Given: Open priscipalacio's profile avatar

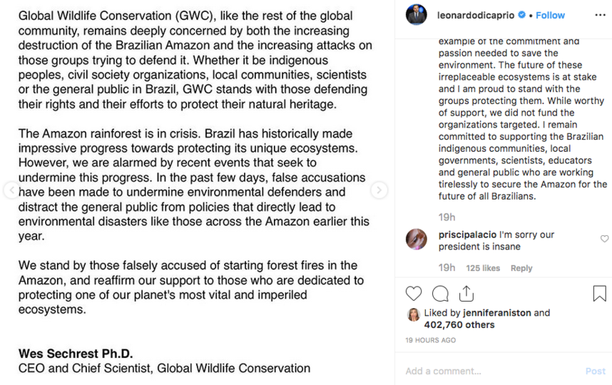Looking at the screenshot, I should (417, 239).
